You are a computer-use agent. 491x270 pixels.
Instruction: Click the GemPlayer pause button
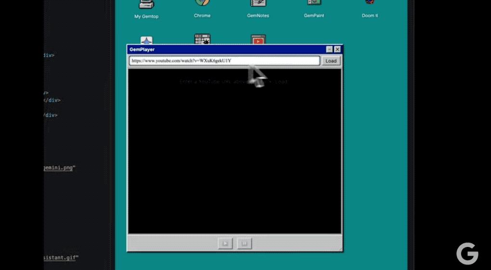pos(245,244)
